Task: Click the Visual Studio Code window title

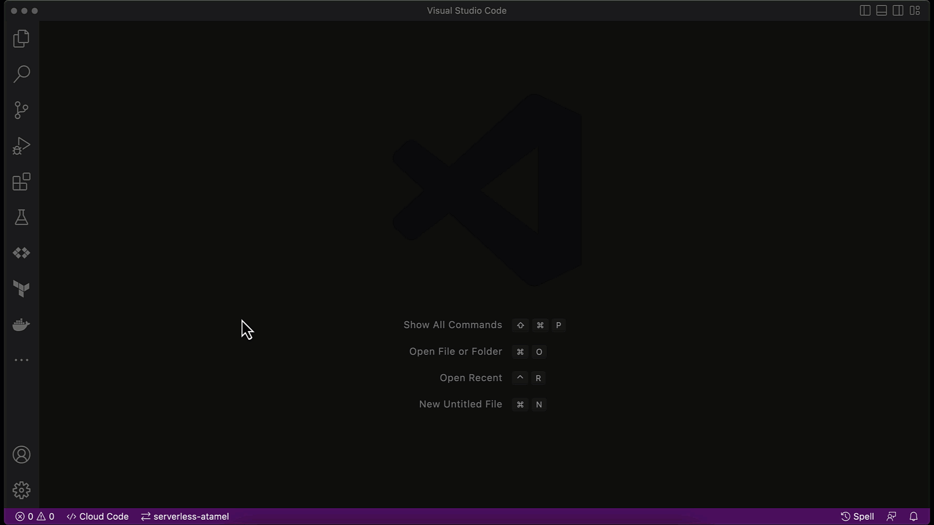Action: 467,11
